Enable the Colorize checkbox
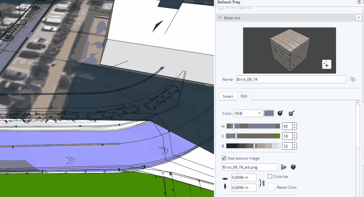 270,176
